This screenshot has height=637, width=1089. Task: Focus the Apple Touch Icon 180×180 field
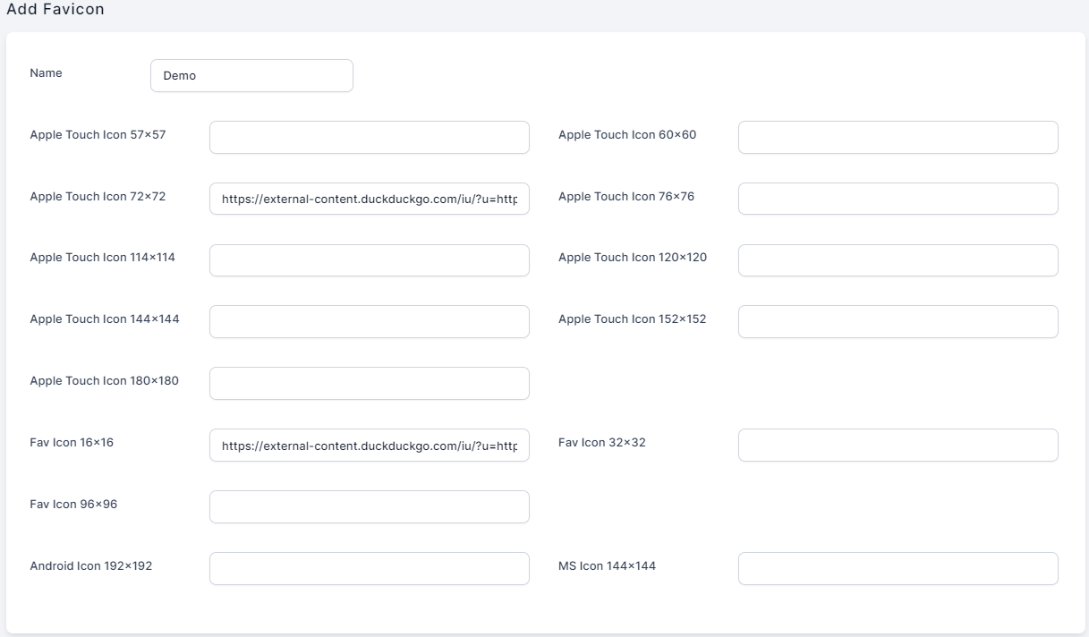pos(369,384)
